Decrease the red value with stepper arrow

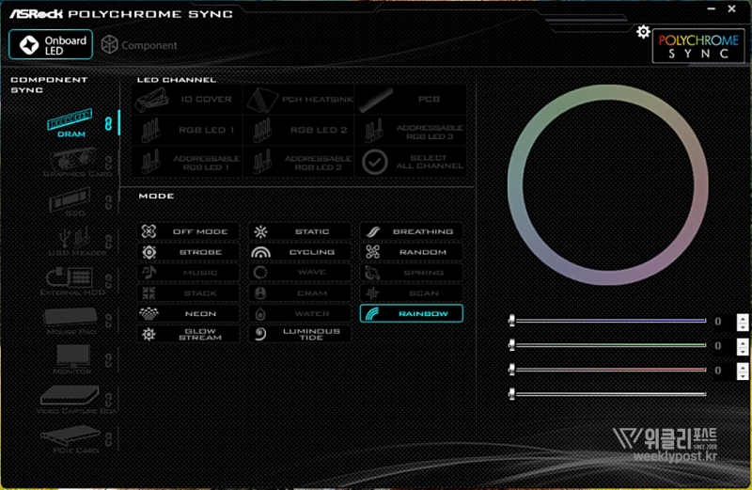[743, 375]
